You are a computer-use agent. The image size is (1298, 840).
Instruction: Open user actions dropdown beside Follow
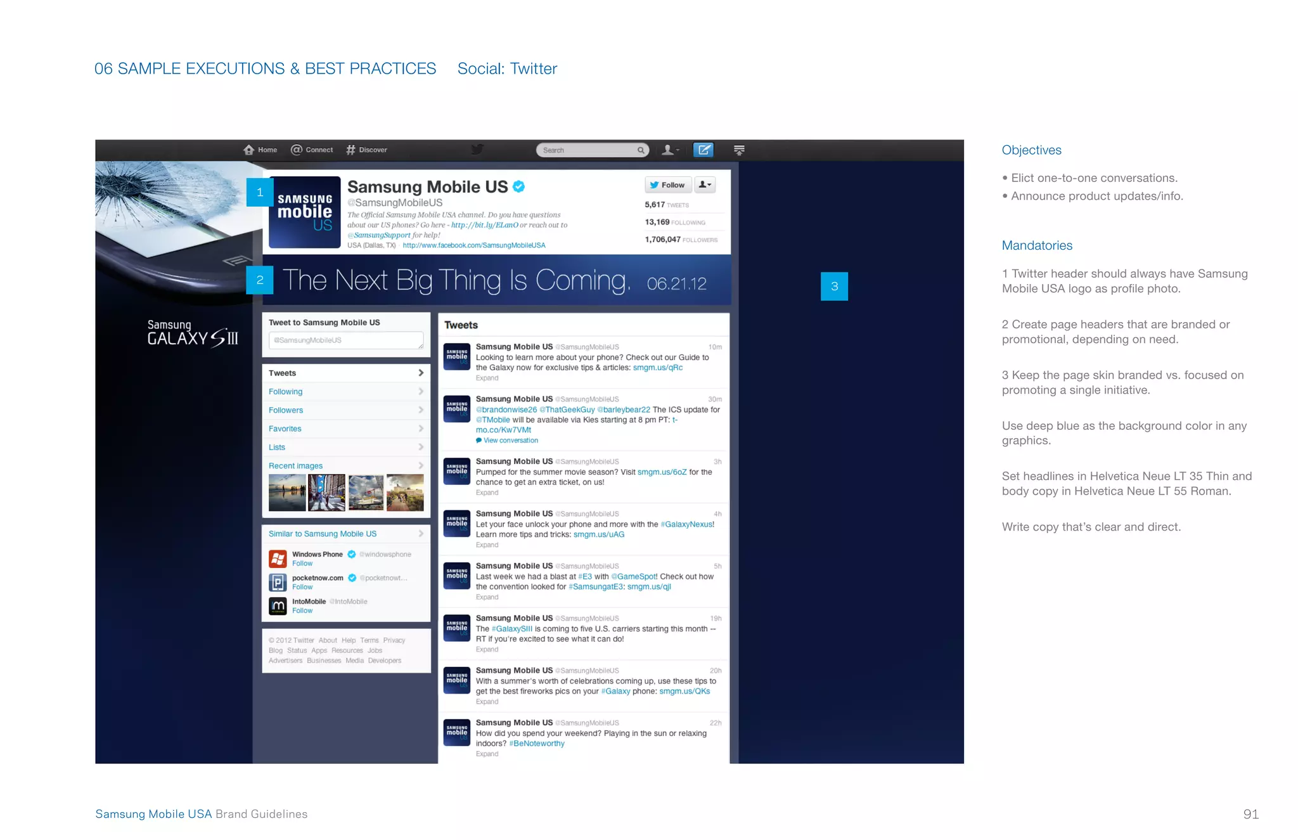pyautogui.click(x=705, y=185)
